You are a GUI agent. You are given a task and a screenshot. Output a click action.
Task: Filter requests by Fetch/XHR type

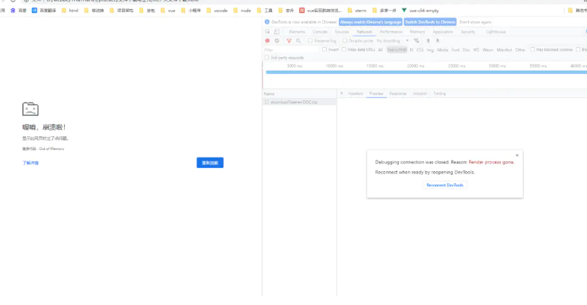pyautogui.click(x=397, y=49)
